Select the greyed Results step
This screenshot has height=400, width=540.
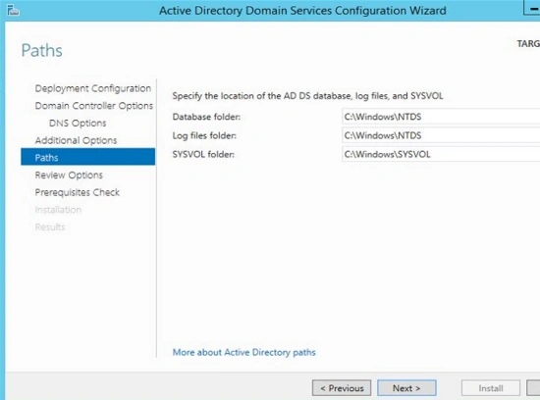[x=50, y=226]
